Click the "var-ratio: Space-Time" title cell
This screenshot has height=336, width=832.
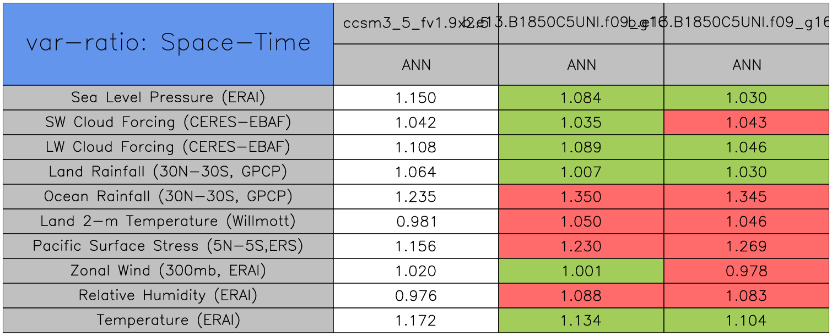tap(168, 44)
